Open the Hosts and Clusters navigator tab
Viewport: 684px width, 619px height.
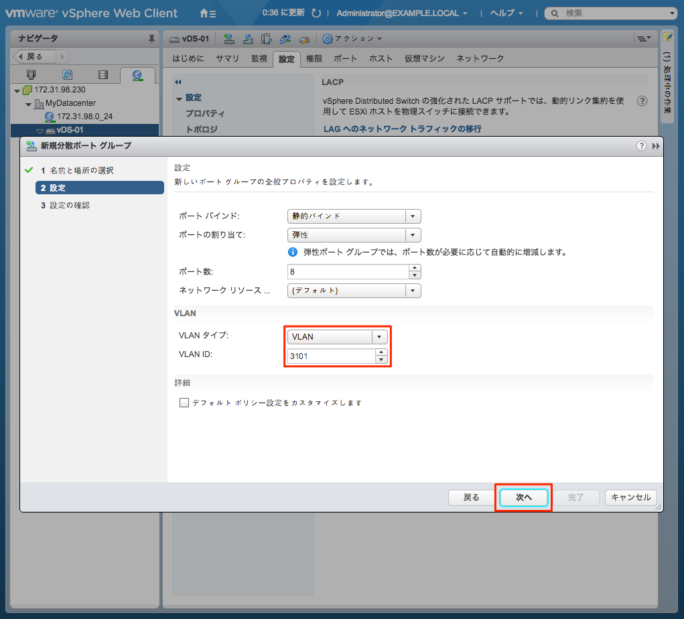pos(31,74)
